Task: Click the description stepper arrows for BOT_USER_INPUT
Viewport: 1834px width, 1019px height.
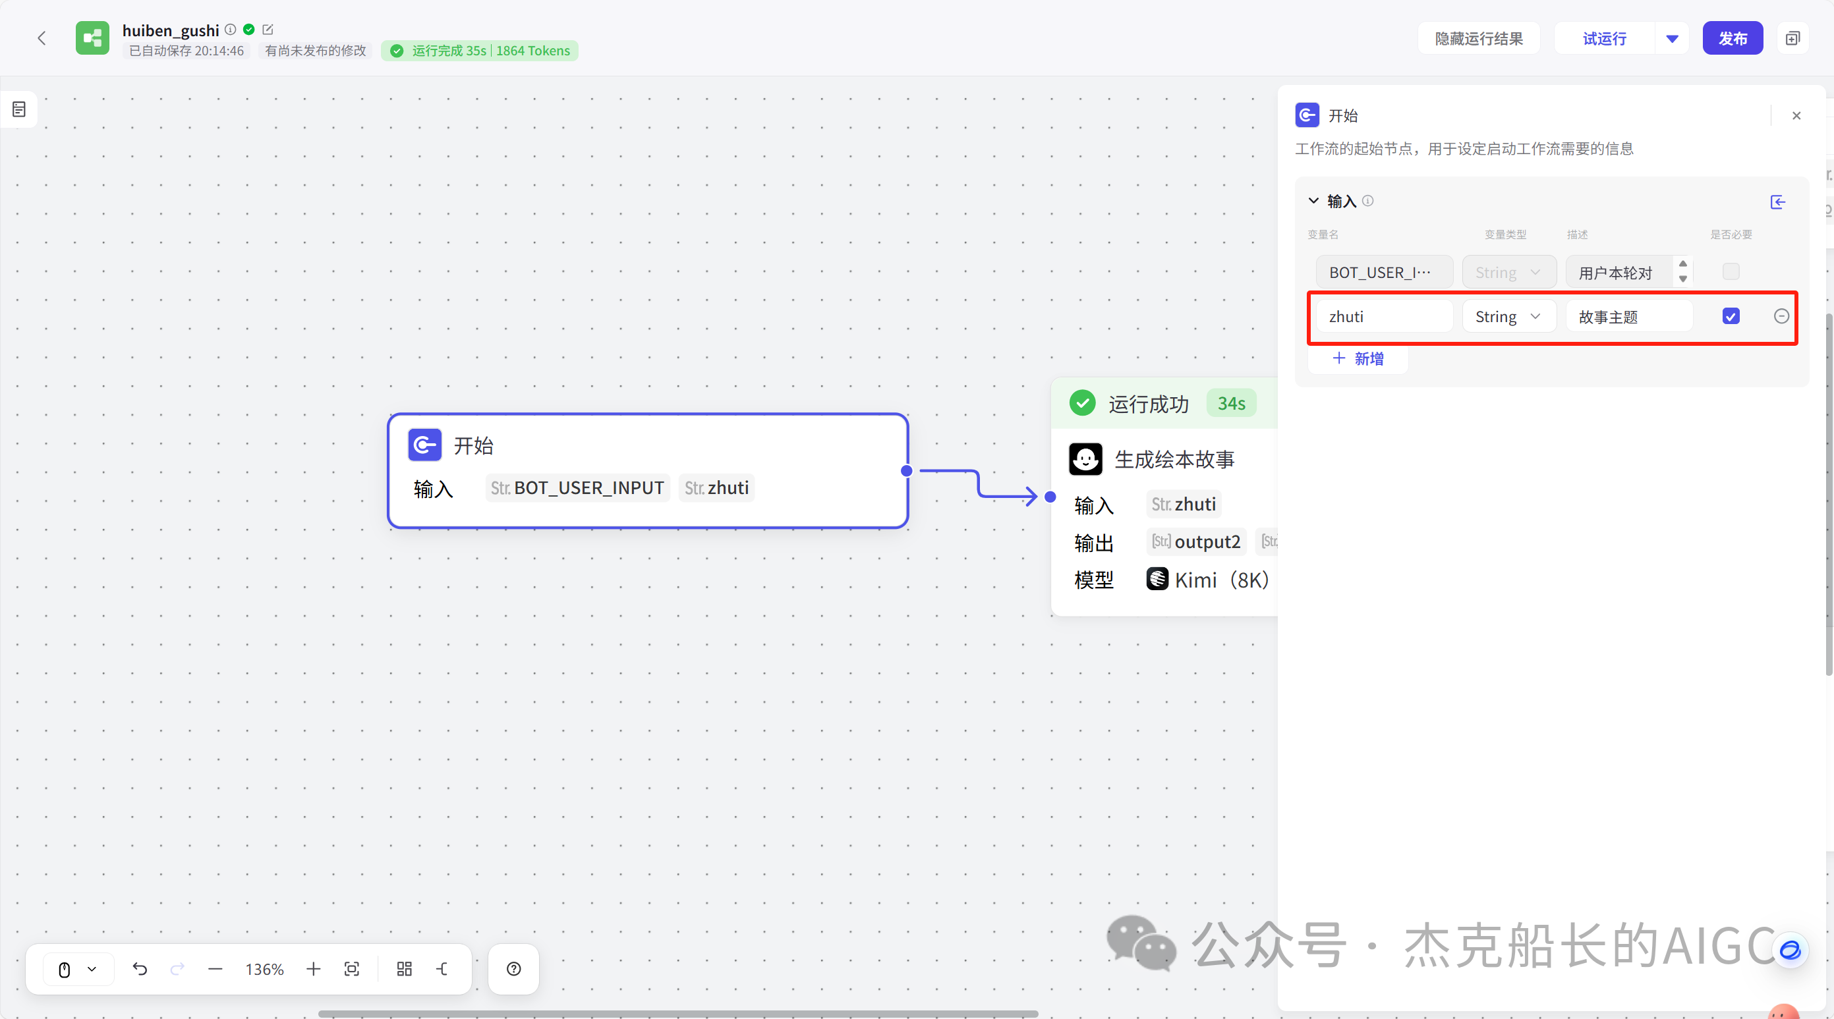Action: pyautogui.click(x=1682, y=272)
